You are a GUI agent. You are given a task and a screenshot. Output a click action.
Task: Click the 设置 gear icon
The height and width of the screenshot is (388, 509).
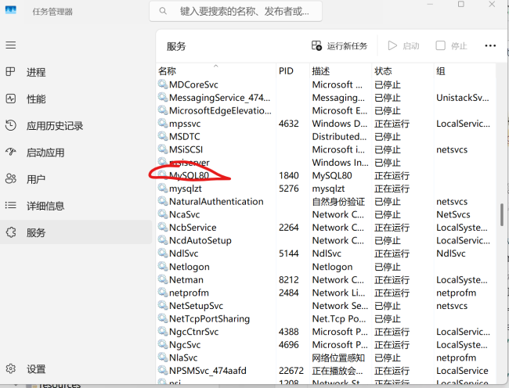point(11,368)
